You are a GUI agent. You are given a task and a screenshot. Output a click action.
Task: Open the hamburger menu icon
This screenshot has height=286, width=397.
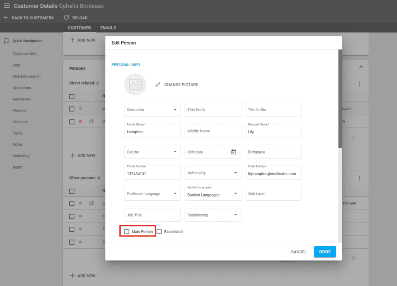coord(7,6)
